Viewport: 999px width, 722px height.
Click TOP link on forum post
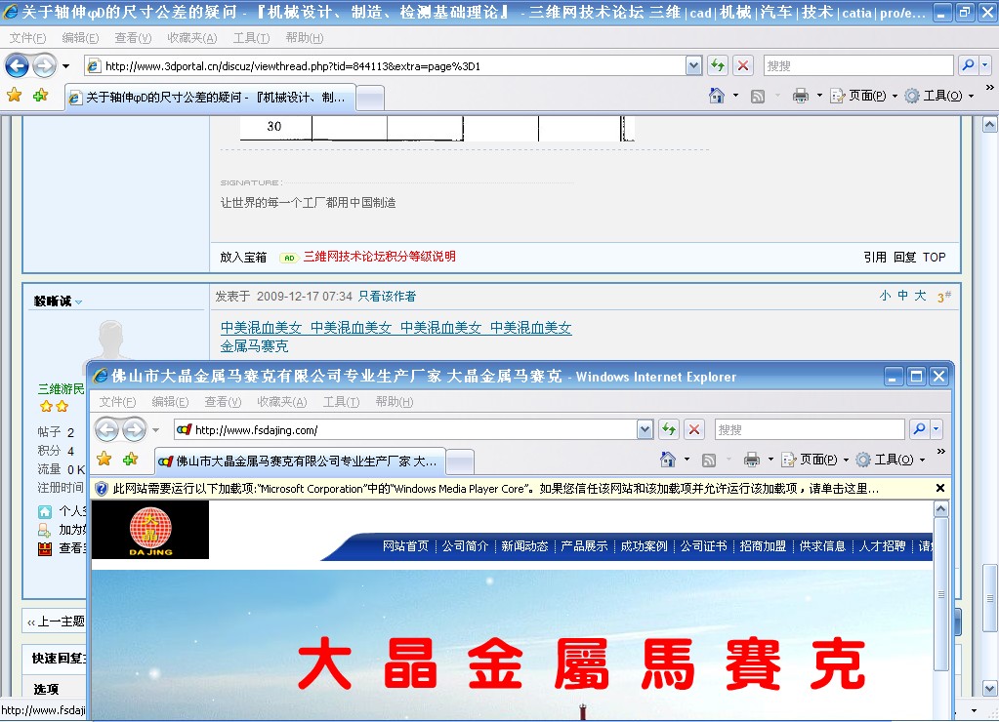tap(934, 258)
